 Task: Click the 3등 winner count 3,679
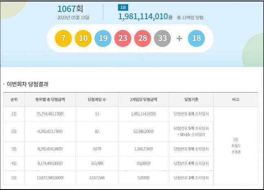coord(97,149)
